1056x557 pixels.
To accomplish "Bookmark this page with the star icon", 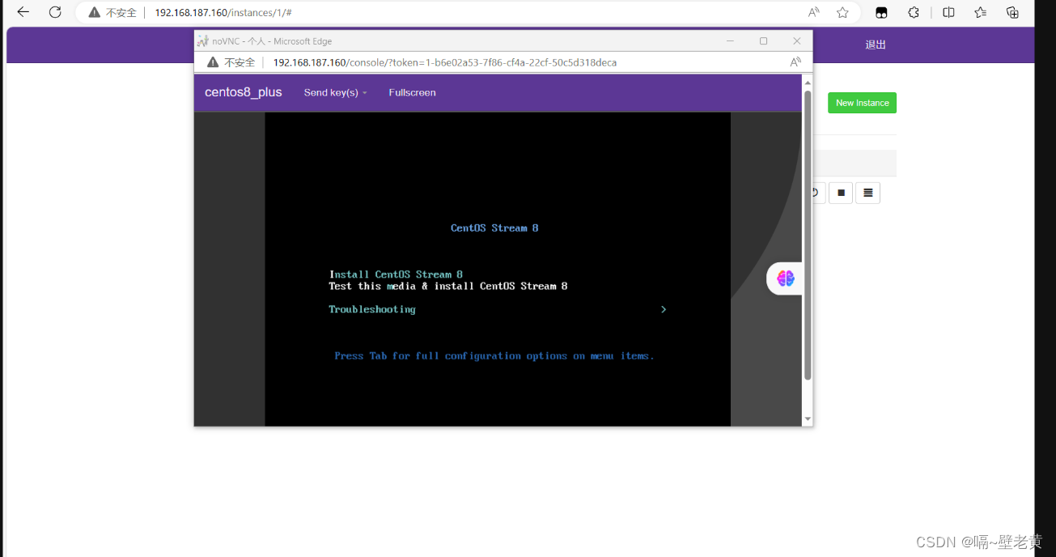I will tap(842, 12).
